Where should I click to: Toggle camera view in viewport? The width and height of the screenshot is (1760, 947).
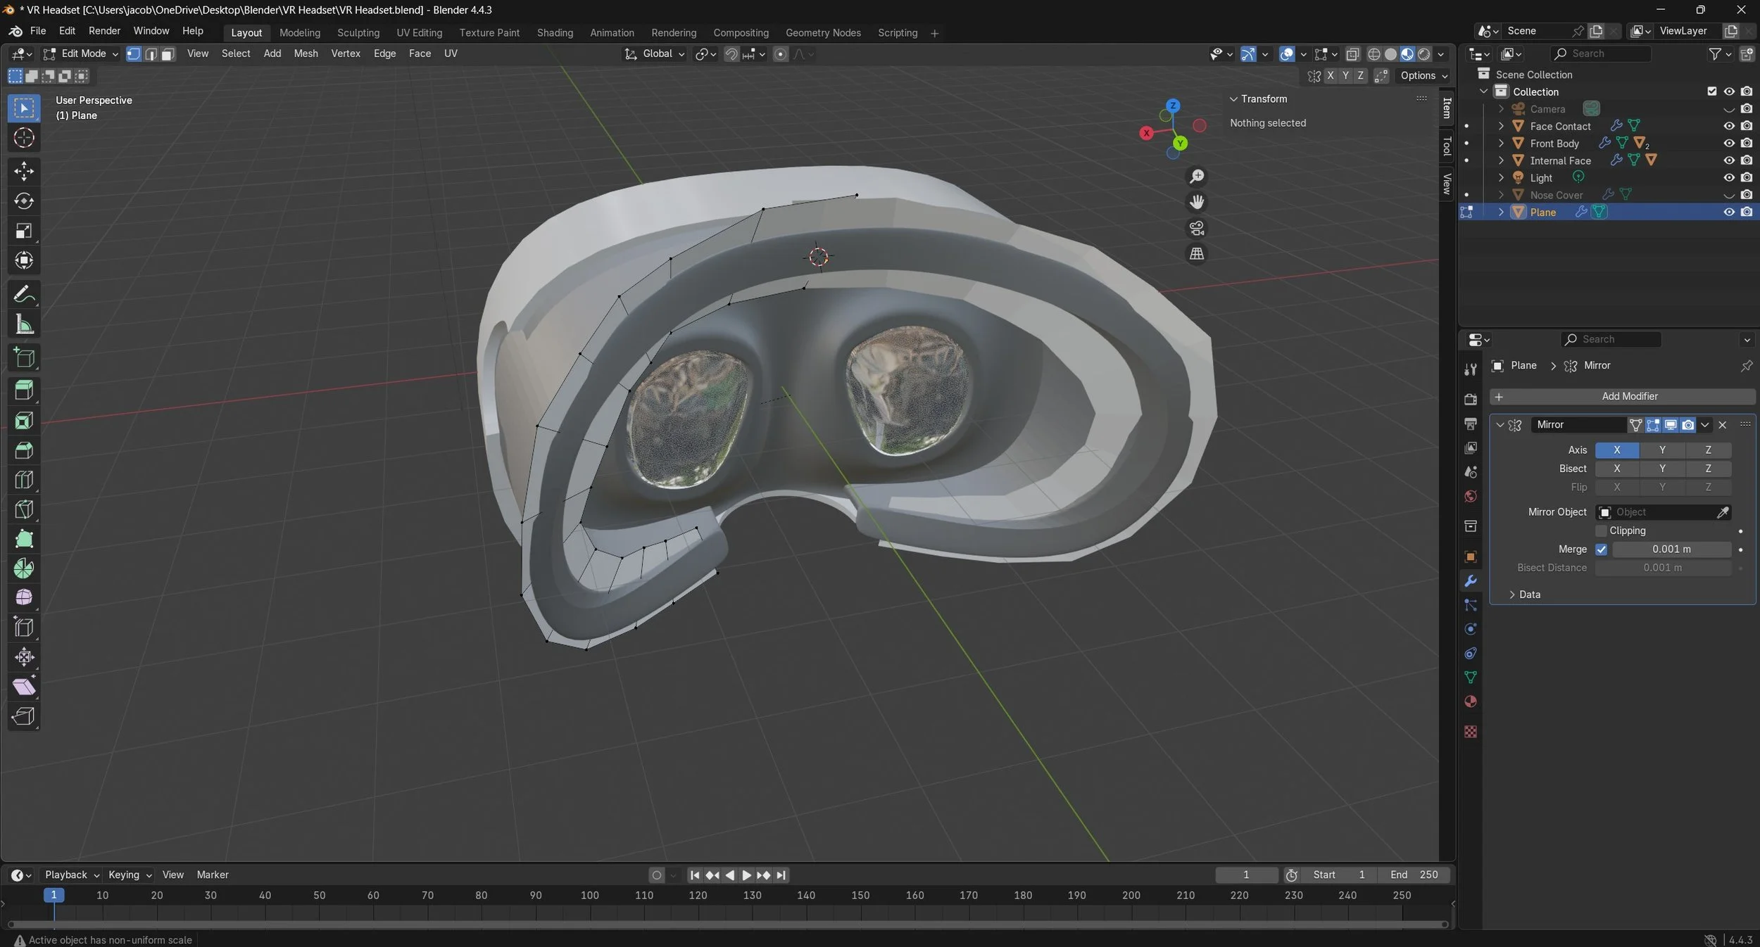[1197, 228]
